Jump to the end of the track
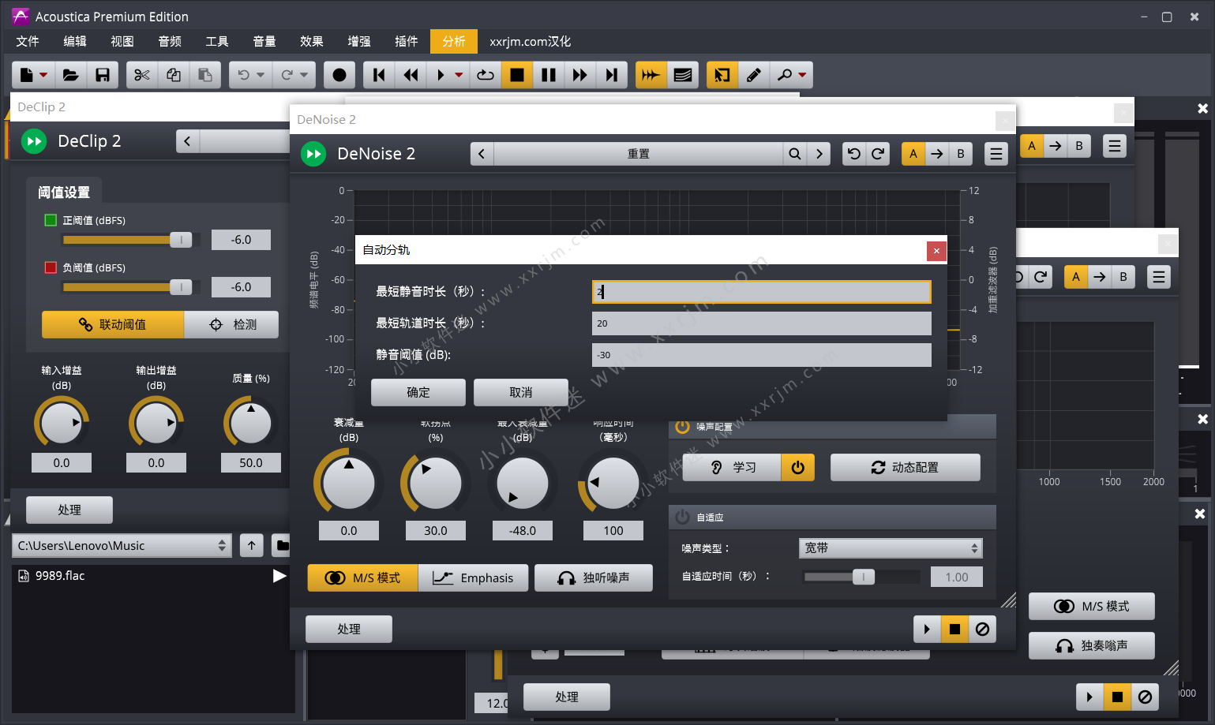1215x725 pixels. (612, 75)
